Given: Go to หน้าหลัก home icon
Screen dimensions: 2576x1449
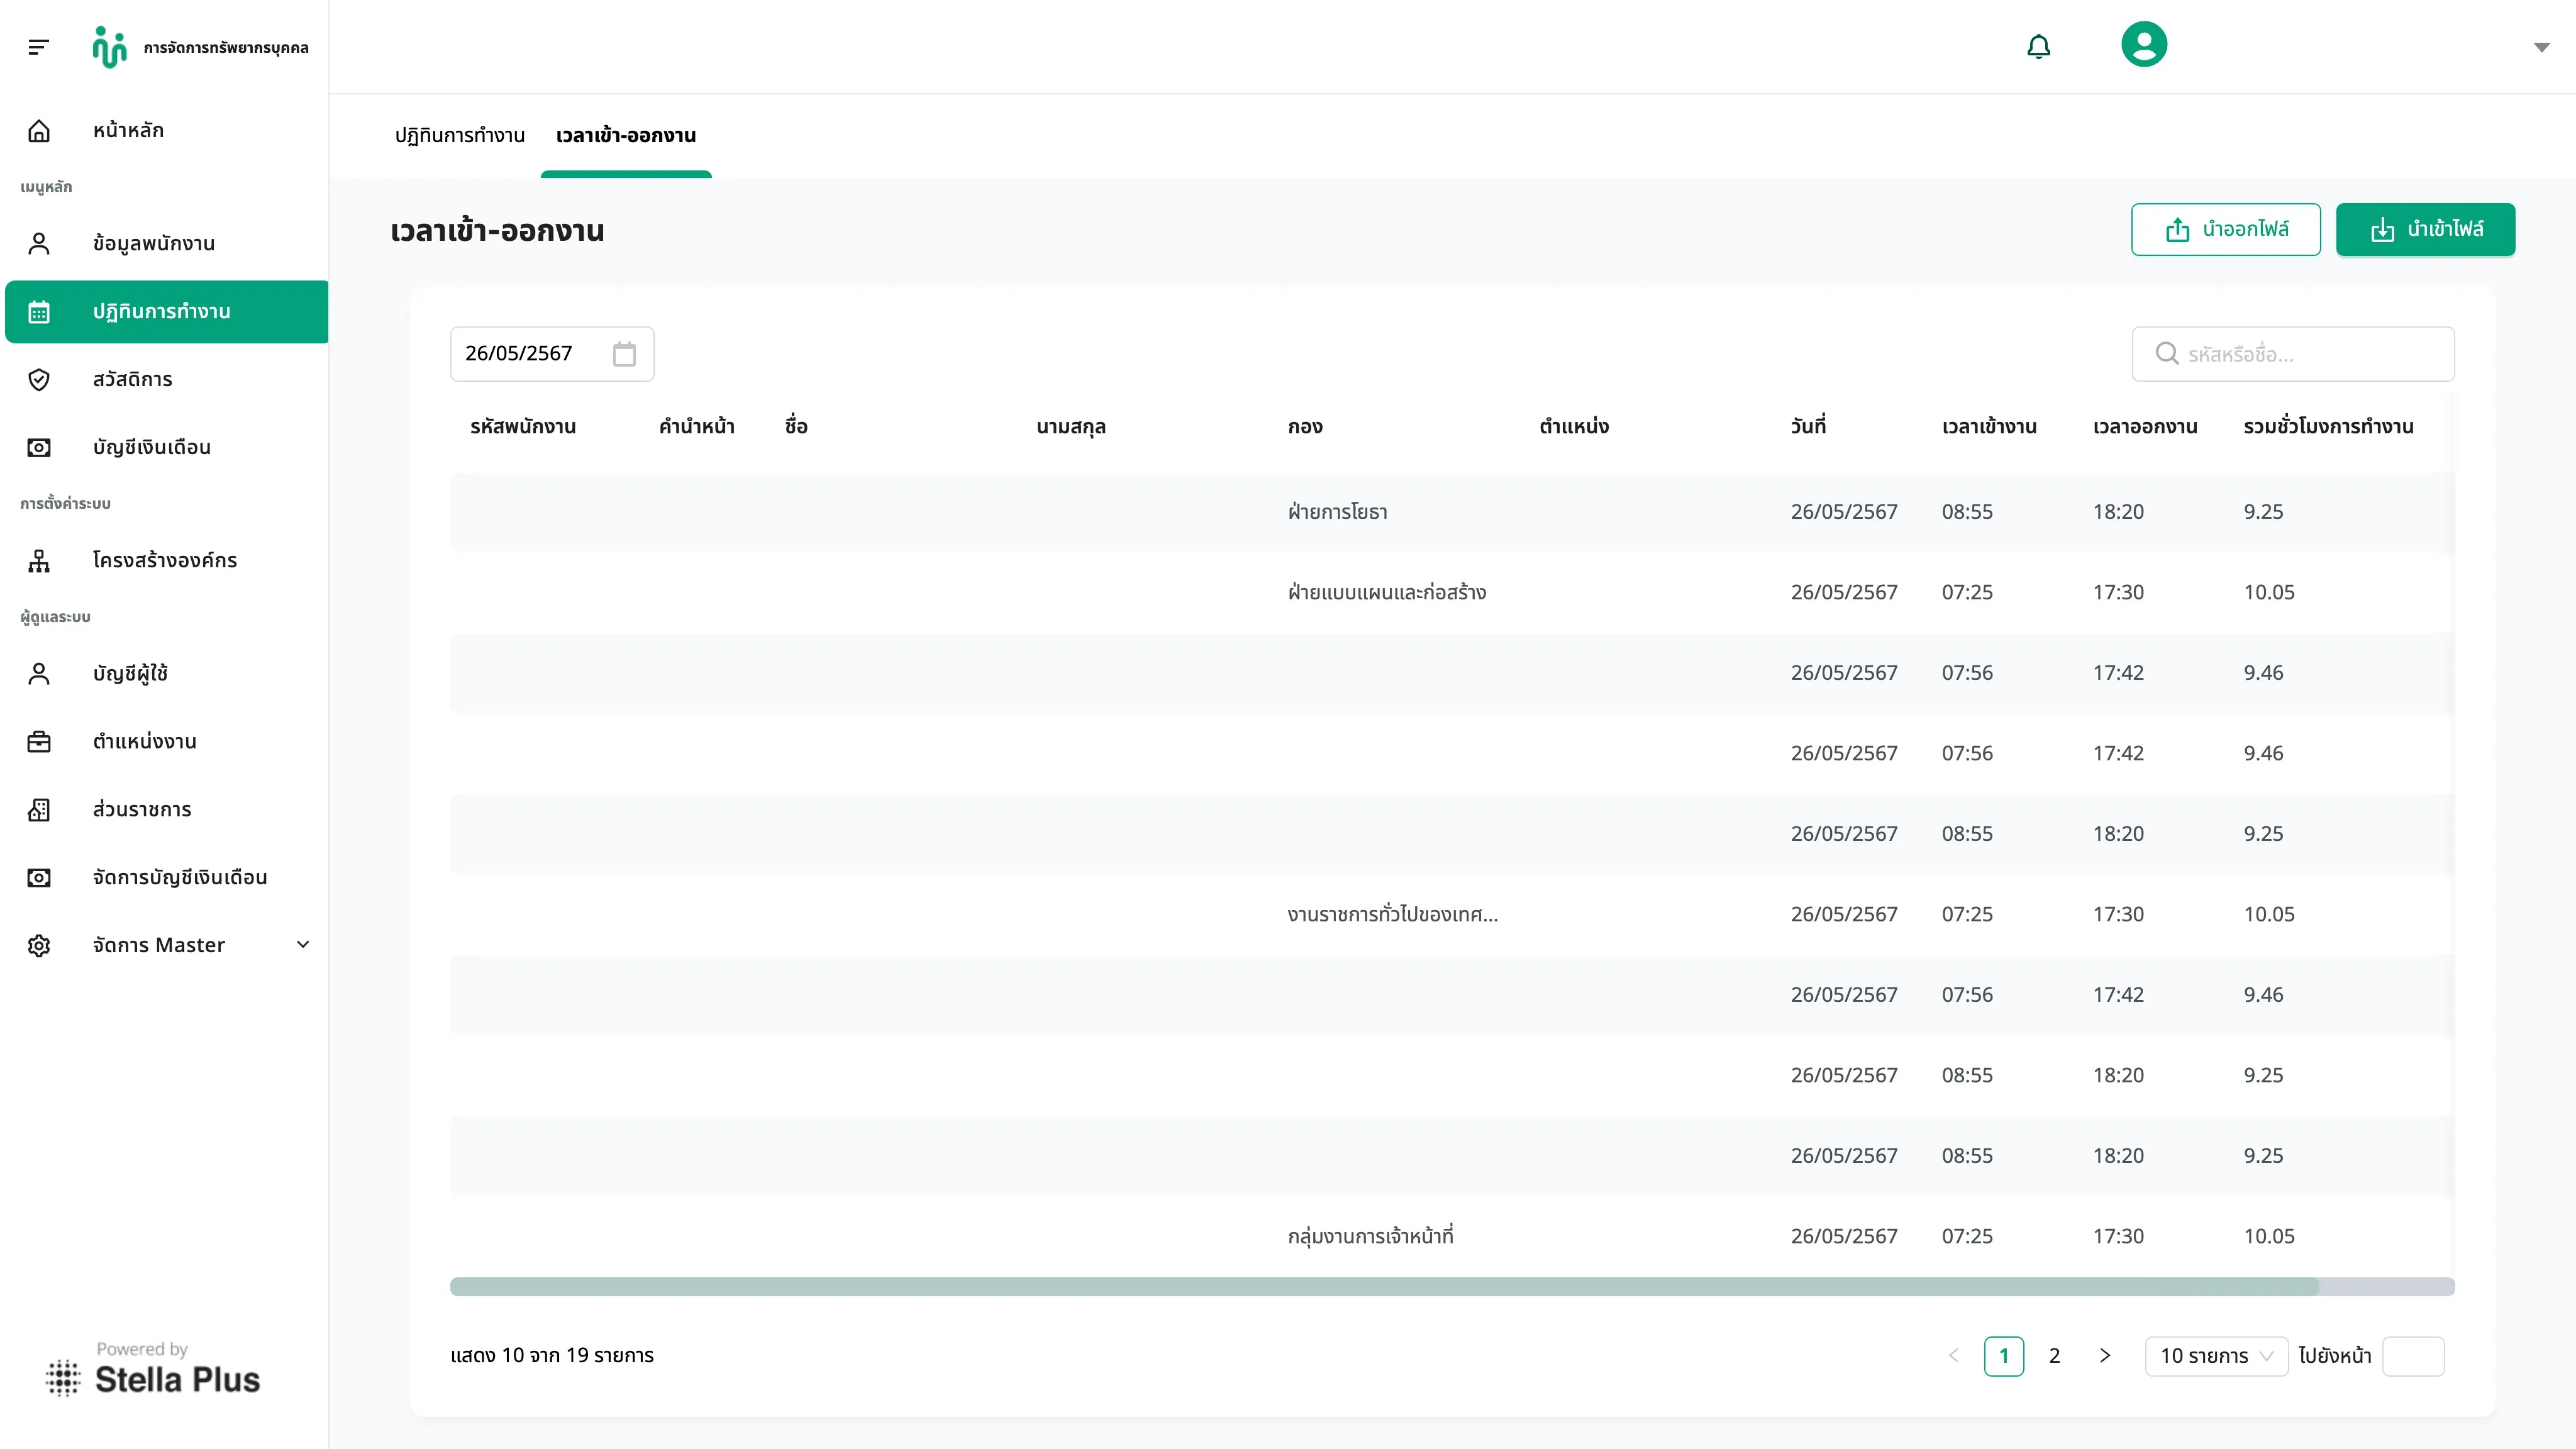Looking at the screenshot, I should (39, 131).
